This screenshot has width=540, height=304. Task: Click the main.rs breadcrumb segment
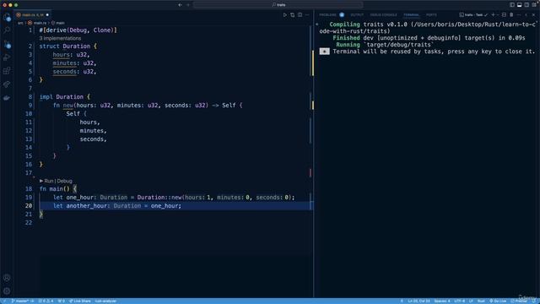(40, 23)
